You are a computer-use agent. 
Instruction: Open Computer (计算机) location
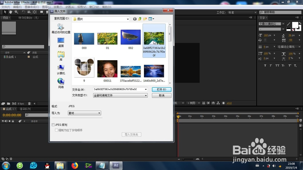coord(61,70)
